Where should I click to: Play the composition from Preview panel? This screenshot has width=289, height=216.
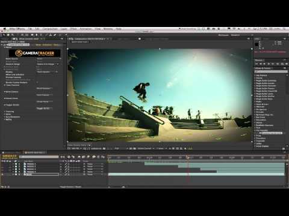coord(264,64)
